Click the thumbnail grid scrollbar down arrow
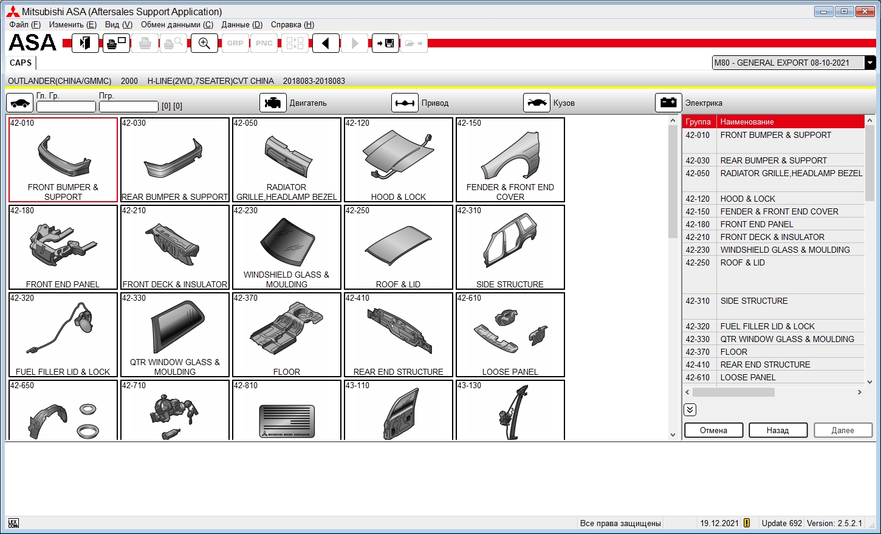The height and width of the screenshot is (534, 881). (673, 435)
